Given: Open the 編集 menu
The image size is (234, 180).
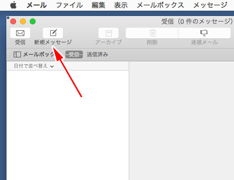Looking at the screenshot, I should 98,5.
